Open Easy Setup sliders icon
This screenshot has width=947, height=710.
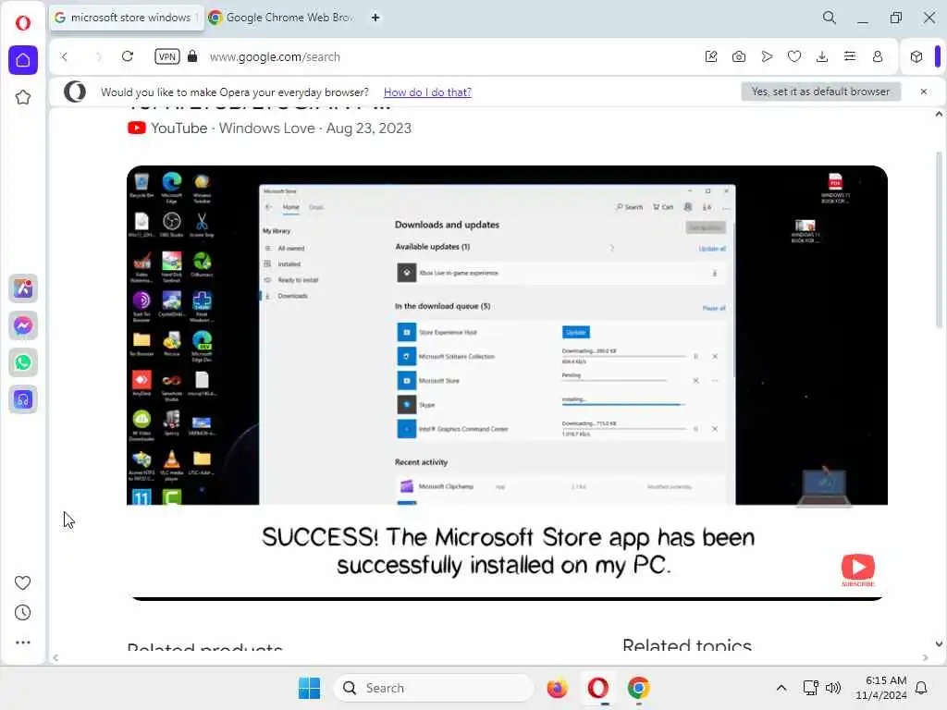click(x=850, y=56)
